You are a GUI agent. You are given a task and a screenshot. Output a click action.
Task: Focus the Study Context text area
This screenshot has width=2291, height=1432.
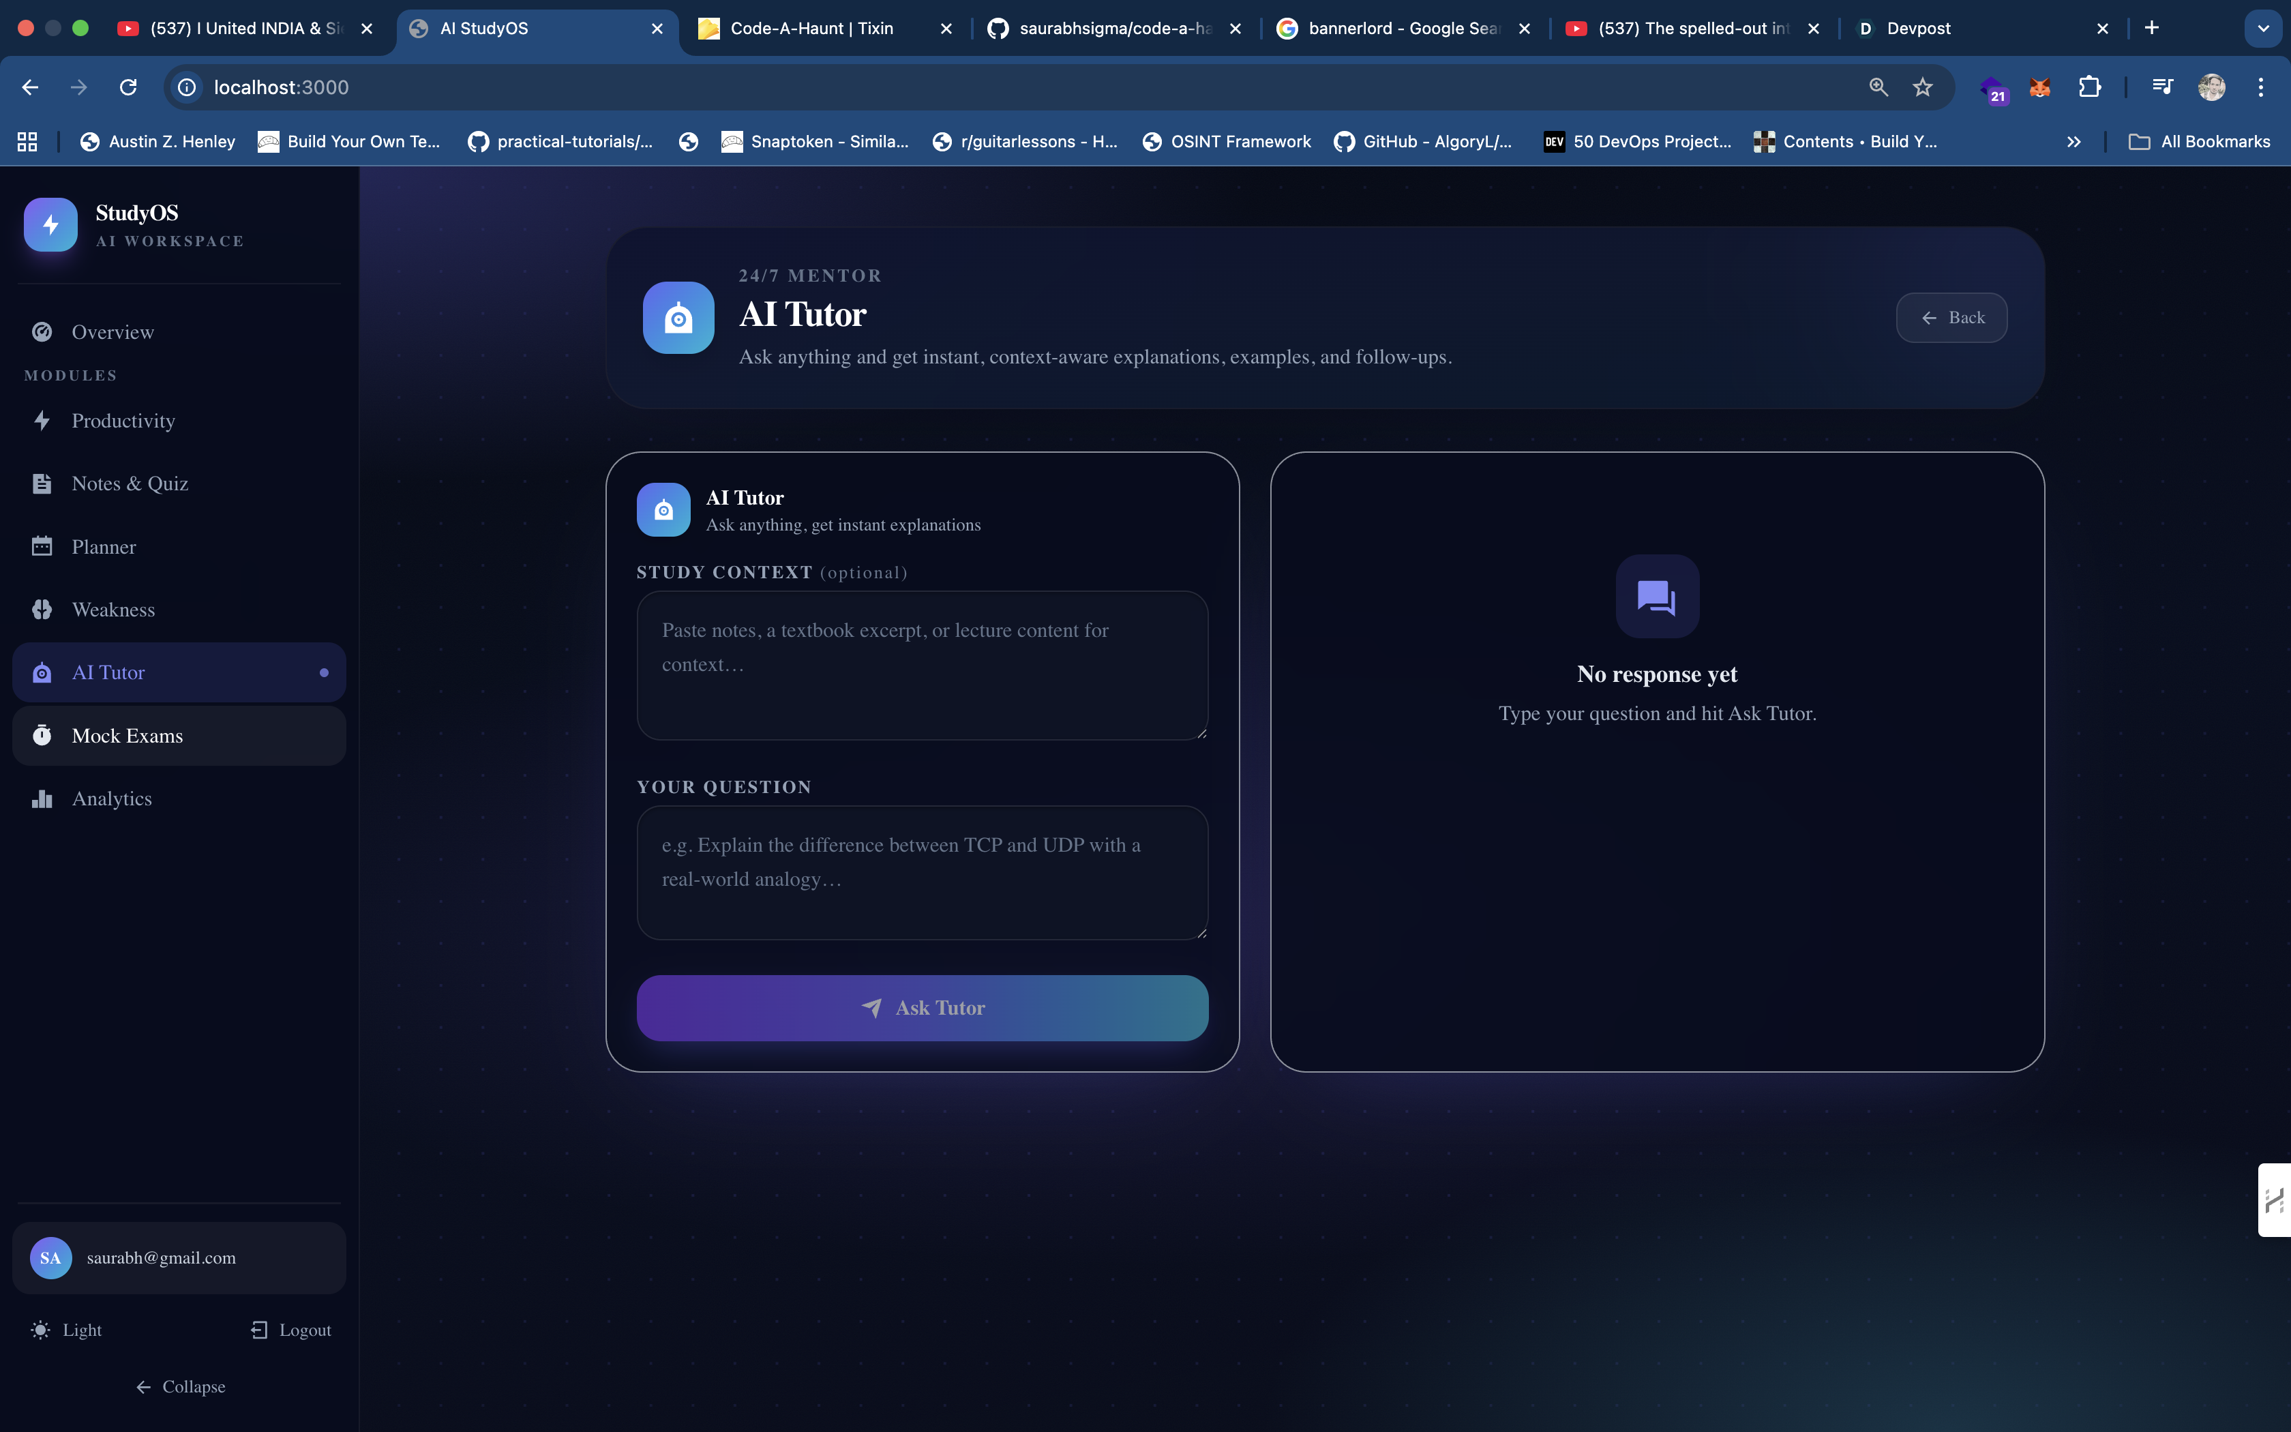(x=922, y=665)
